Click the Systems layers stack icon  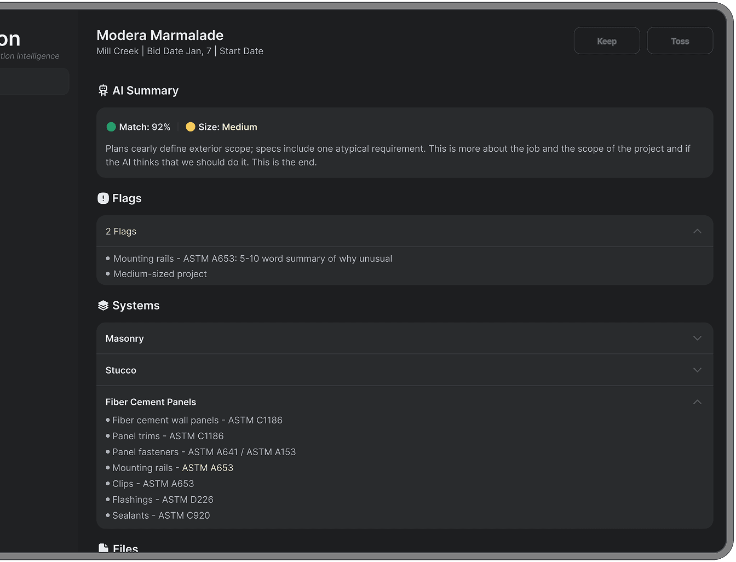coord(103,306)
